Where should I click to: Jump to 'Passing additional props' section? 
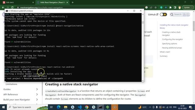click(x=172, y=48)
